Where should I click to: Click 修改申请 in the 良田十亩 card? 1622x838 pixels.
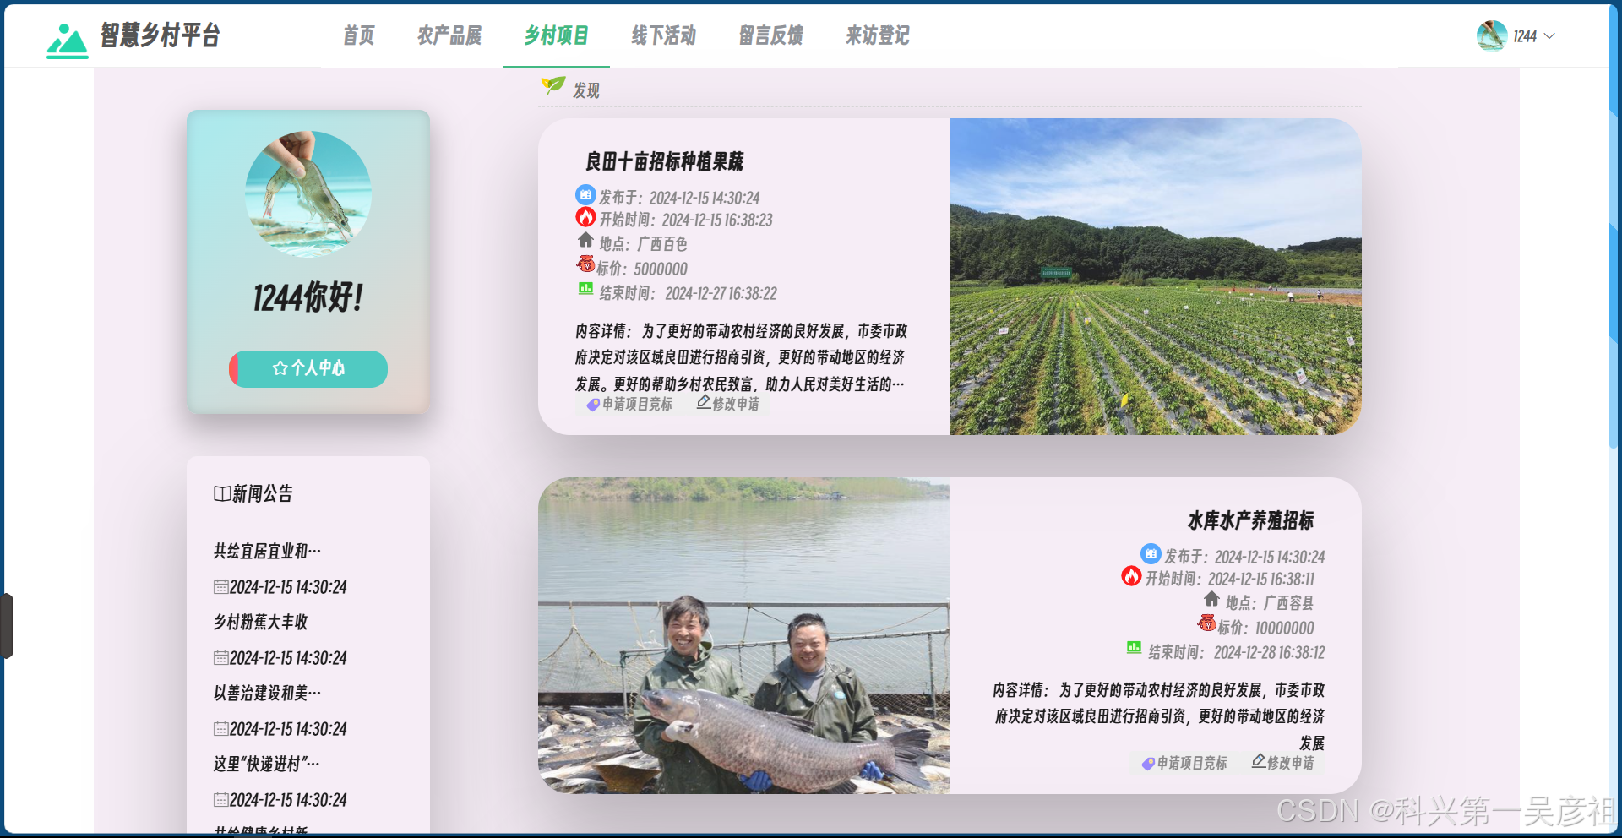pos(728,404)
